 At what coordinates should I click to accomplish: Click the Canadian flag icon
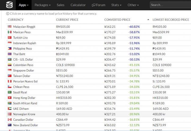click(10, 120)
